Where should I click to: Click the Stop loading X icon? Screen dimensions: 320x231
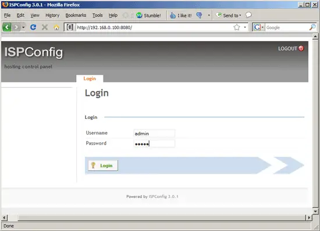[x=45, y=27]
